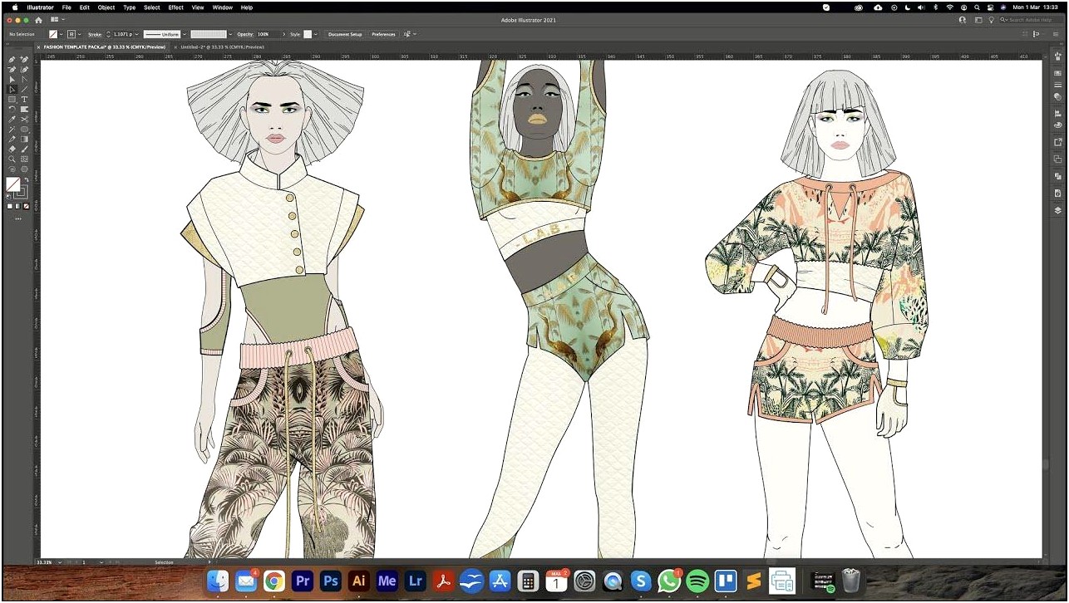Expand the Opacity arrow
Image resolution: width=1069 pixels, height=603 pixels.
click(284, 34)
